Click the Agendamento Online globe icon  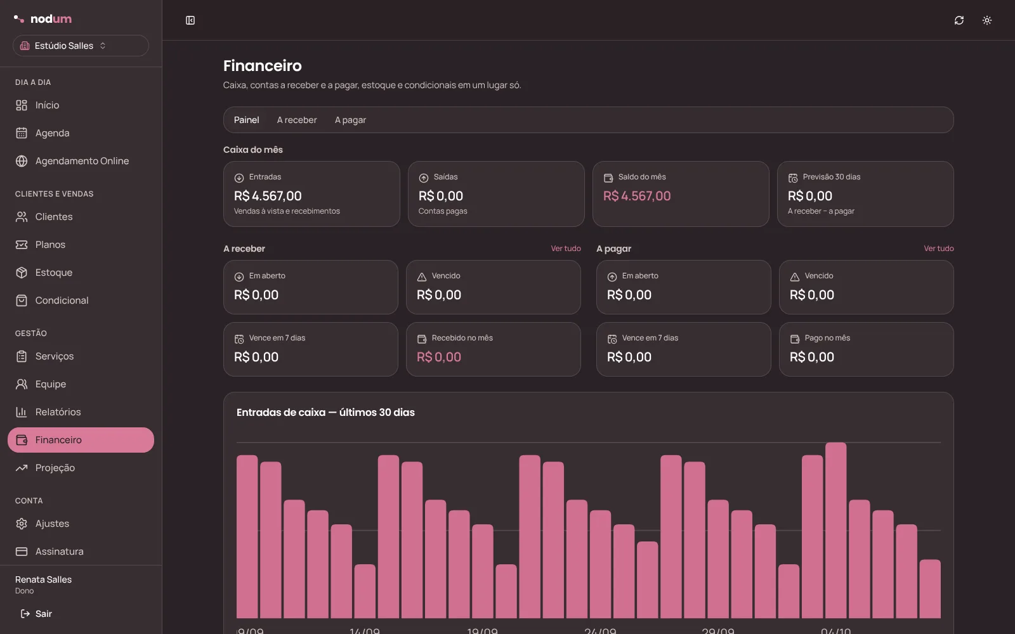(22, 161)
